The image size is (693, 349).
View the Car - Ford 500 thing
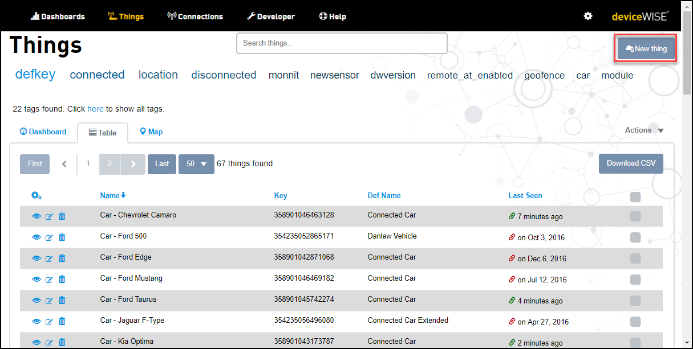pyautogui.click(x=37, y=237)
